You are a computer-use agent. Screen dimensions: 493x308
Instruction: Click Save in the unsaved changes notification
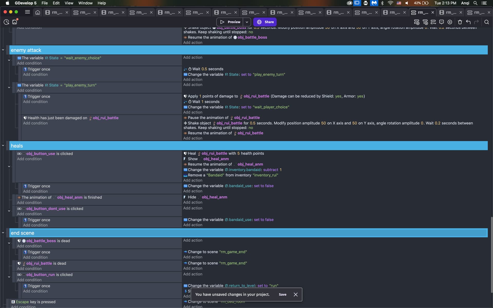[282, 294]
